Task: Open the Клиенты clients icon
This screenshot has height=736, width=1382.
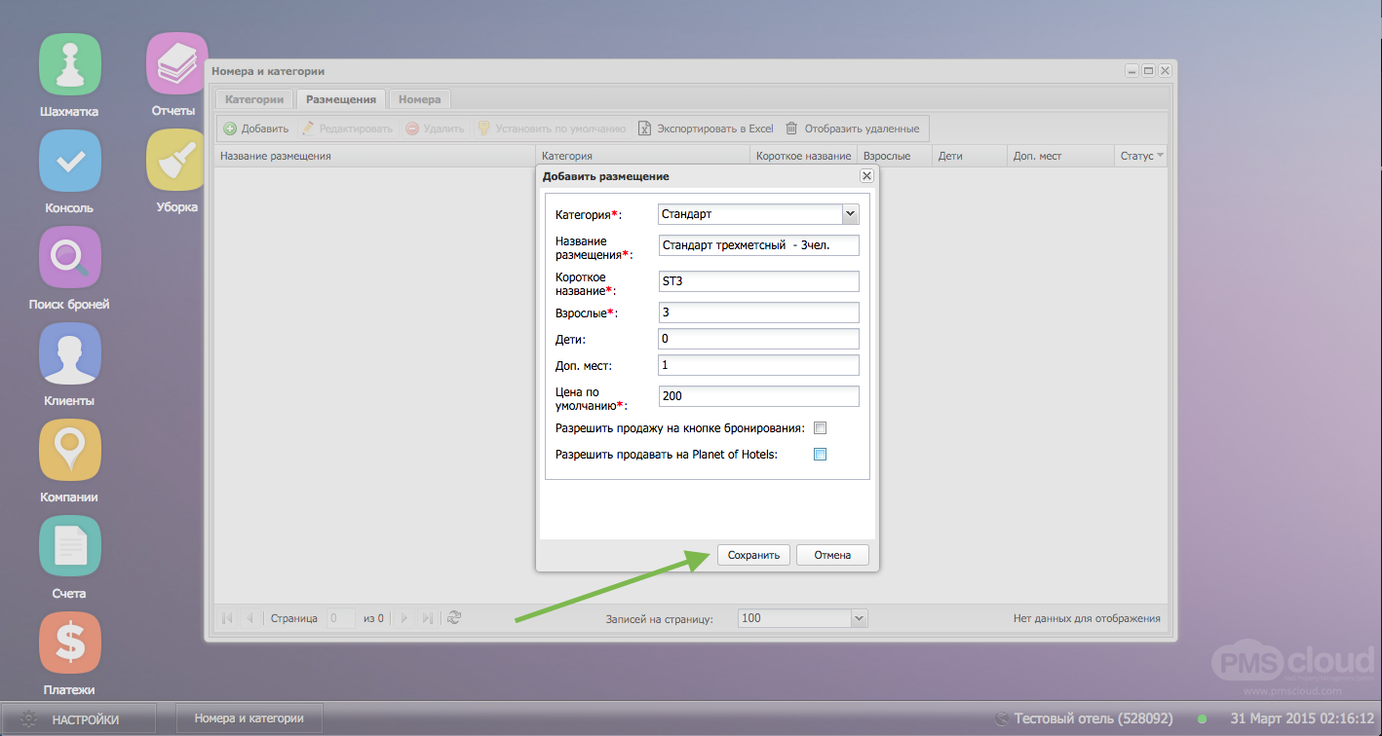Action: pos(69,354)
